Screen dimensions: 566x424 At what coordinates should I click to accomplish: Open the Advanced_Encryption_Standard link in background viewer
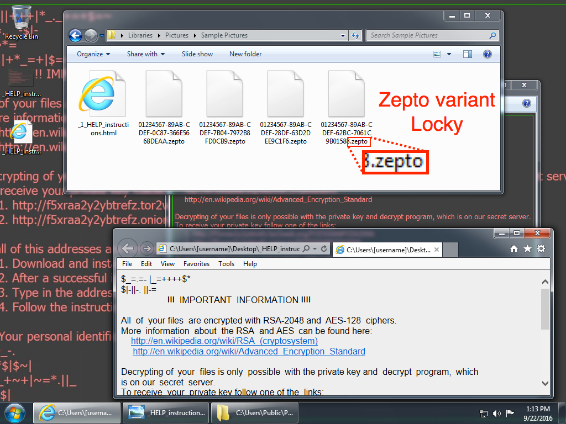279,200
